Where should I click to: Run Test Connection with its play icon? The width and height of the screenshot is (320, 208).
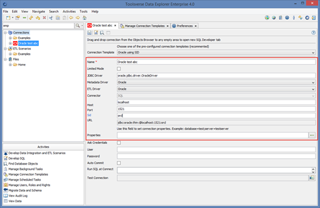click(x=312, y=178)
